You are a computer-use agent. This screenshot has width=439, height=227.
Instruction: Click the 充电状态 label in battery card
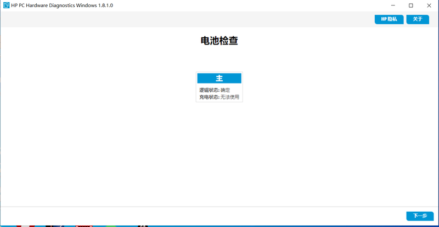pos(209,97)
